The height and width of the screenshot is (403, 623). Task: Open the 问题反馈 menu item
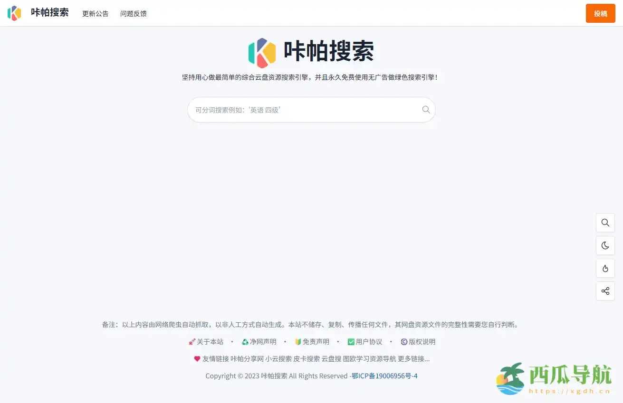click(133, 14)
